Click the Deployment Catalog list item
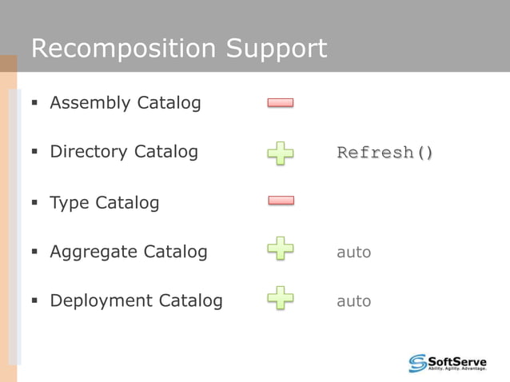Image resolution: width=510 pixels, height=382 pixels. click(x=136, y=301)
